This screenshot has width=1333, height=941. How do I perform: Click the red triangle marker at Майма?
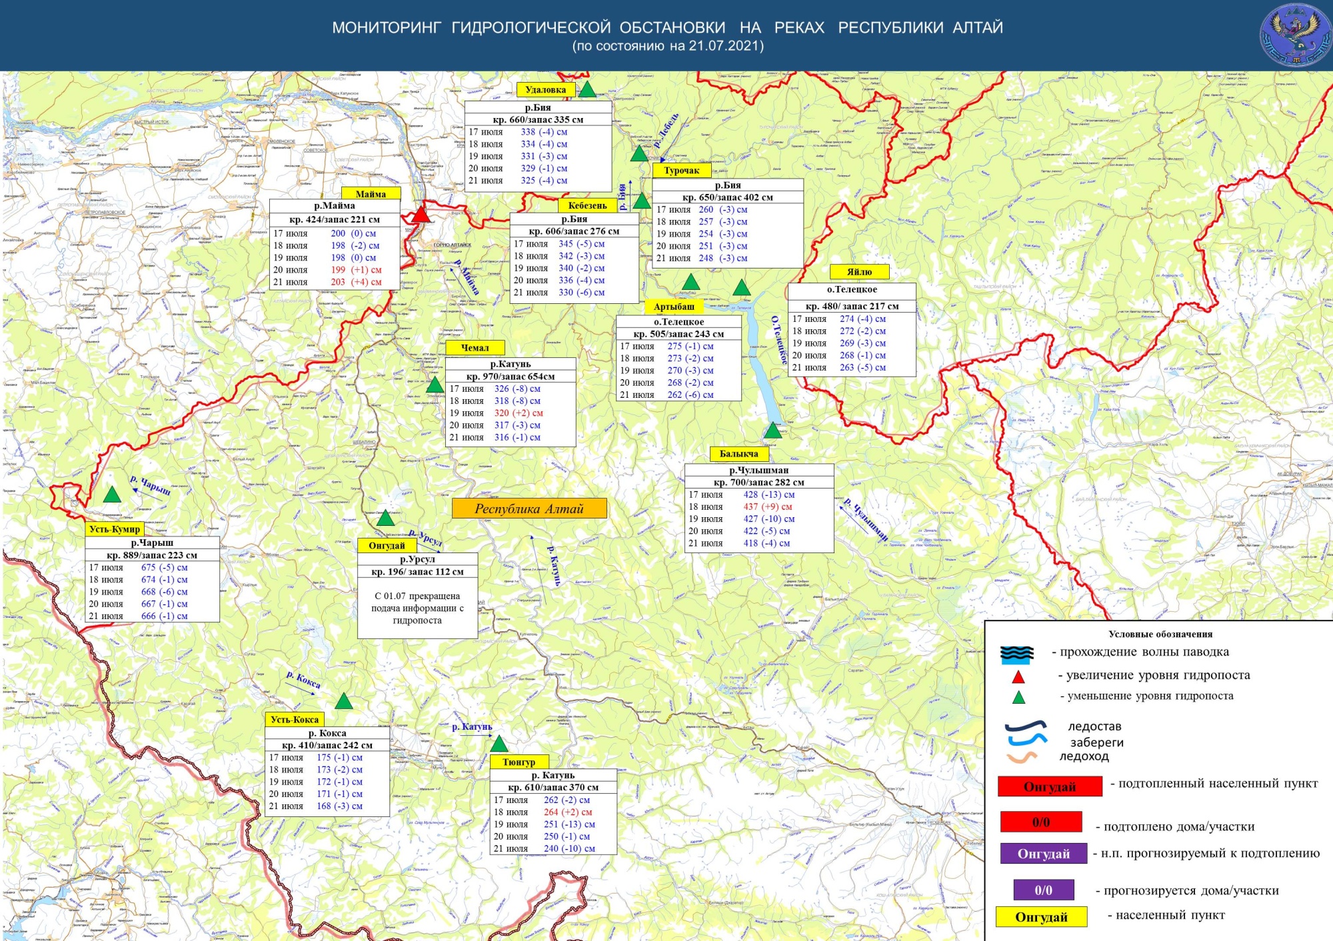click(x=421, y=215)
